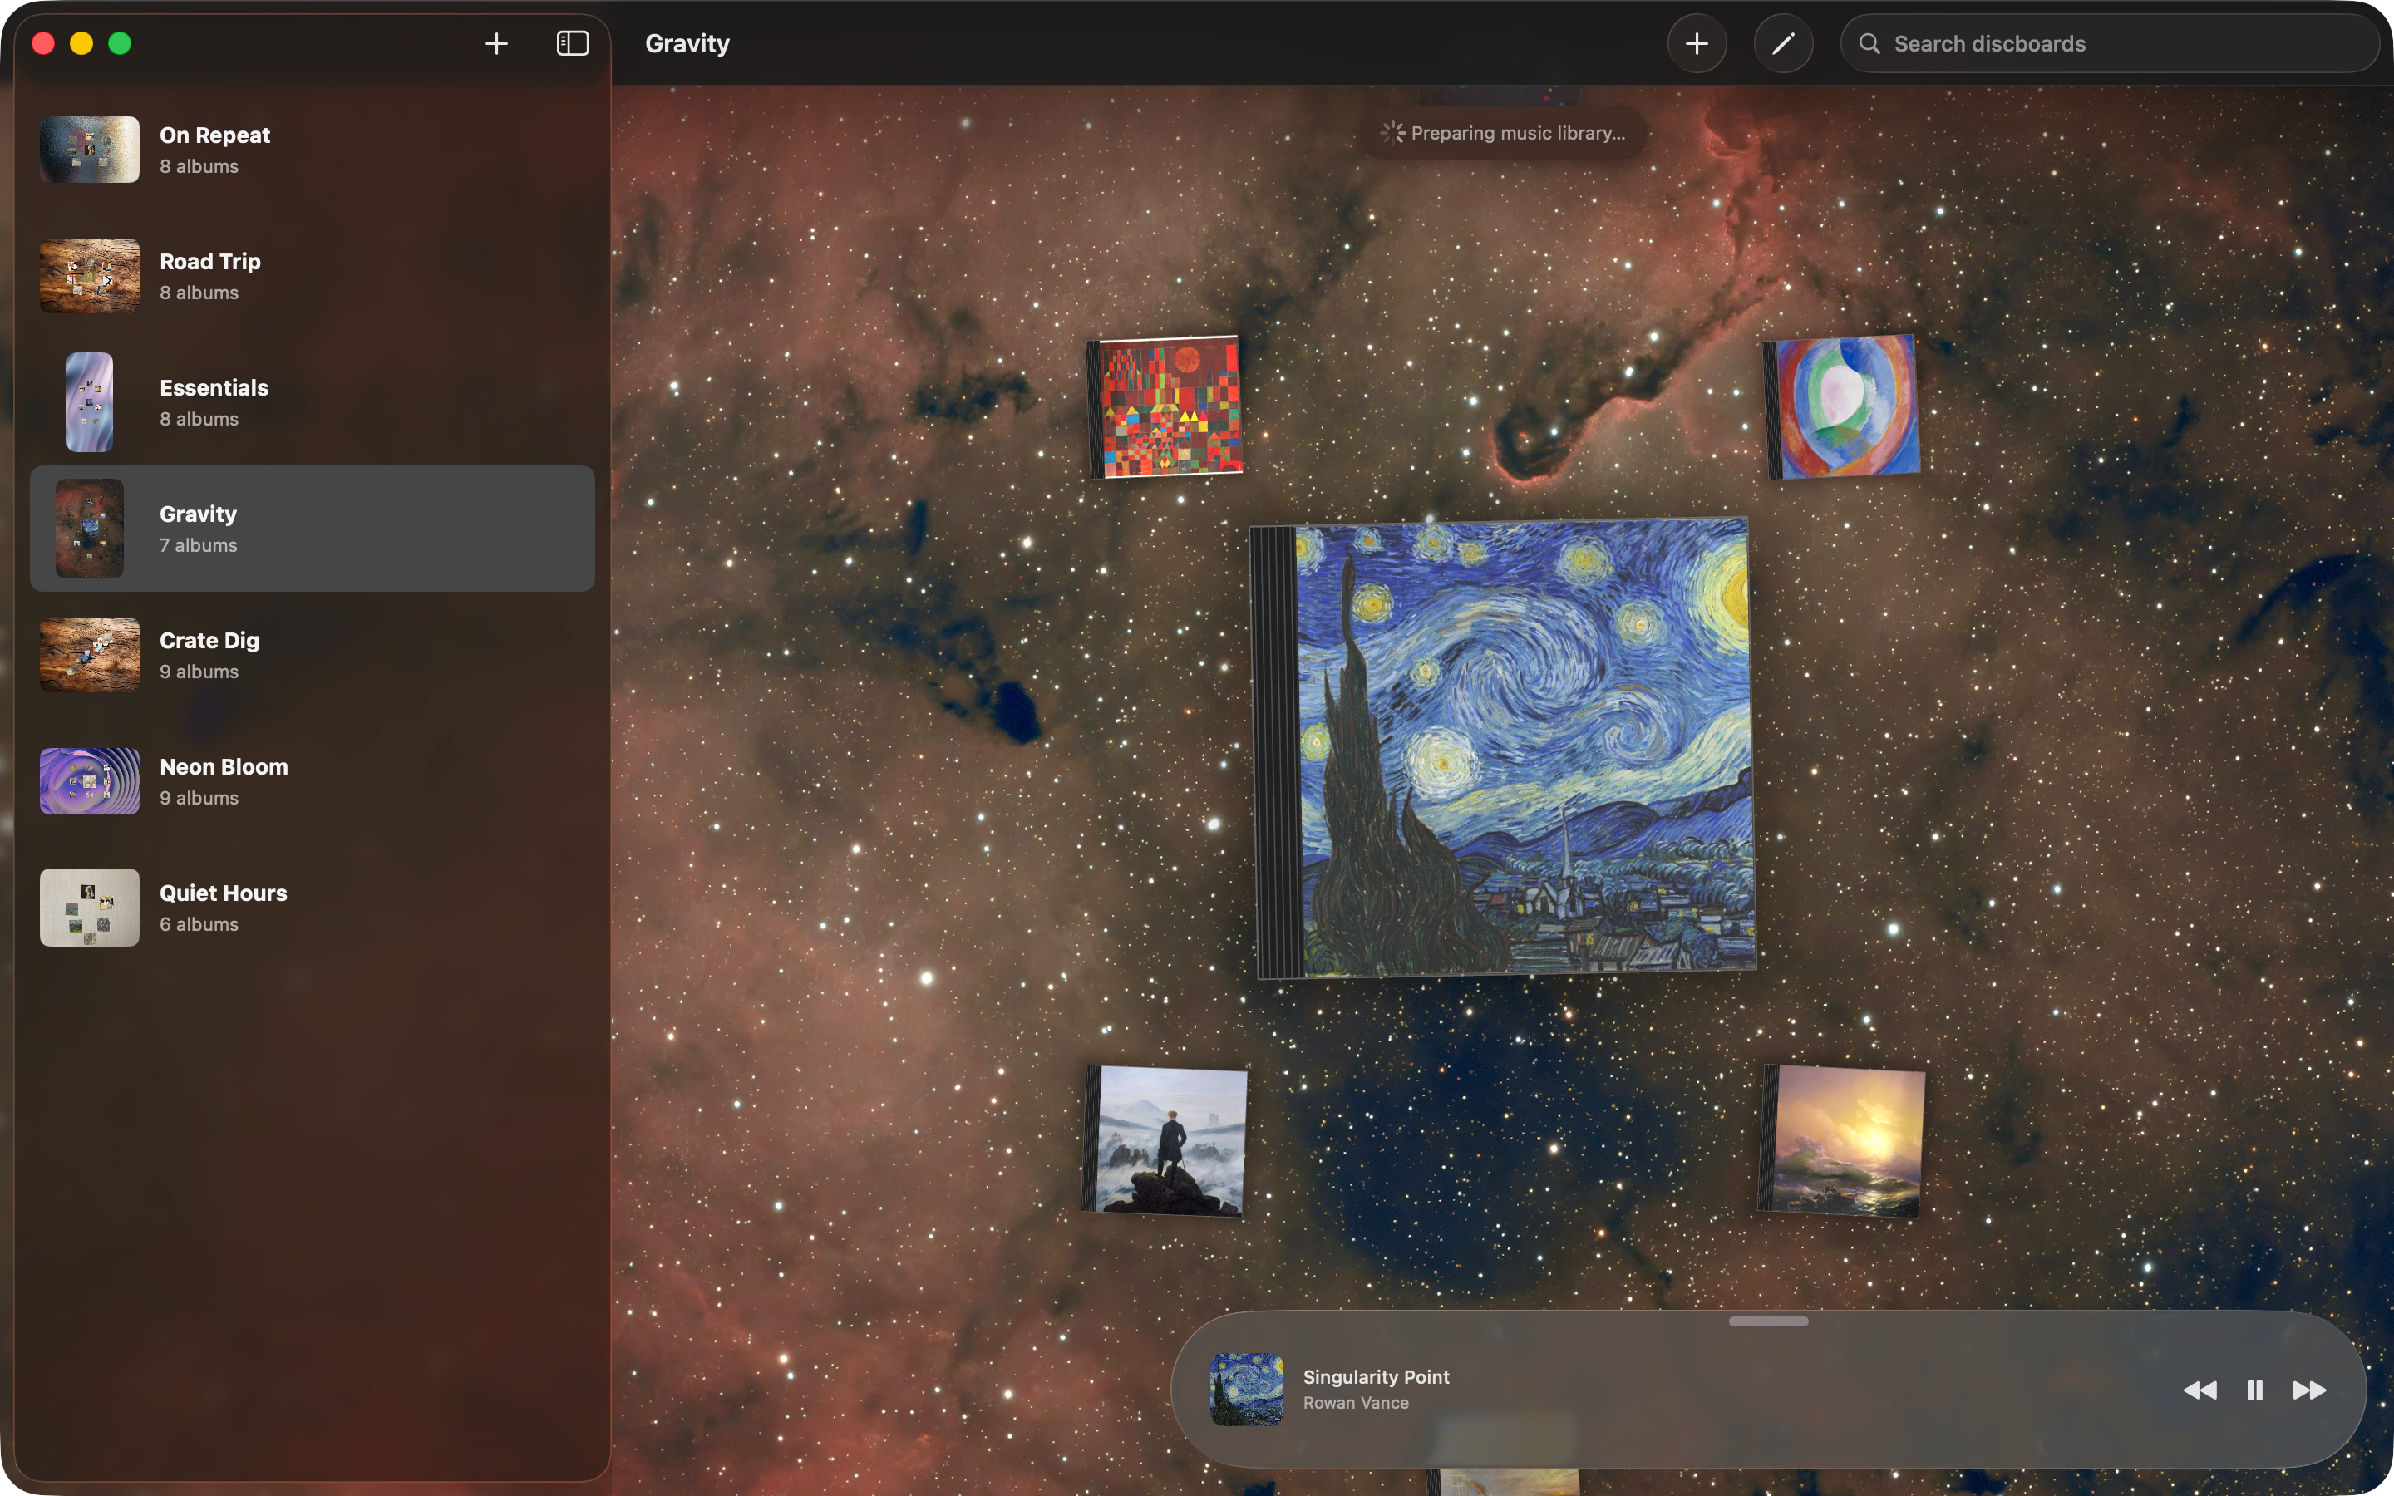Open the Neon Bloom discboard
2394x1496 pixels.
click(x=313, y=781)
